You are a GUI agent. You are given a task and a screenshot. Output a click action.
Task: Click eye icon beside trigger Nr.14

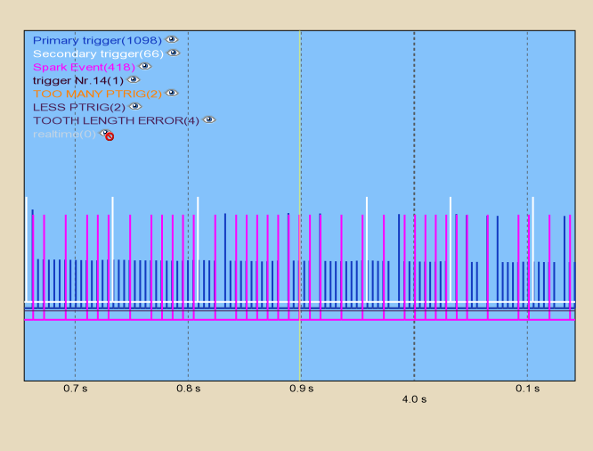pyautogui.click(x=134, y=80)
